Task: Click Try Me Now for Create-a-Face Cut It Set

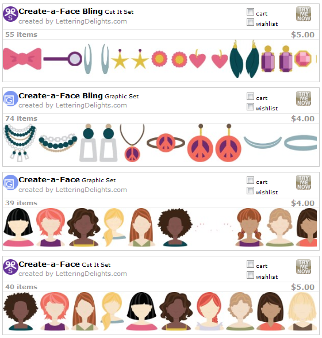Action: point(304,267)
